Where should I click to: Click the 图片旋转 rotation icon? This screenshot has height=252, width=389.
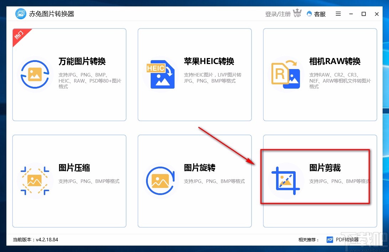point(160,181)
